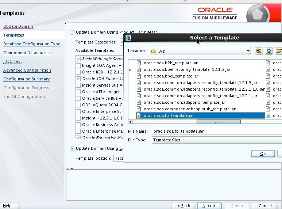Open Update Domain wizard step
Viewport: 282px width, 209px height.
[x=18, y=26]
